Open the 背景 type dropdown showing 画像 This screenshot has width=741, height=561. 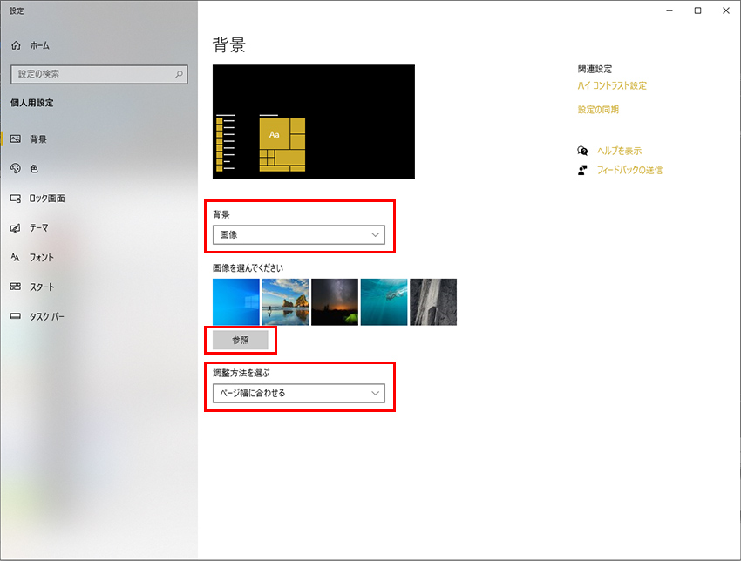click(299, 234)
